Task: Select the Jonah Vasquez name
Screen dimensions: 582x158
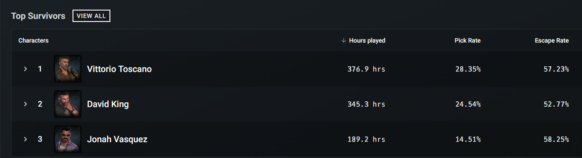Action: (117, 139)
